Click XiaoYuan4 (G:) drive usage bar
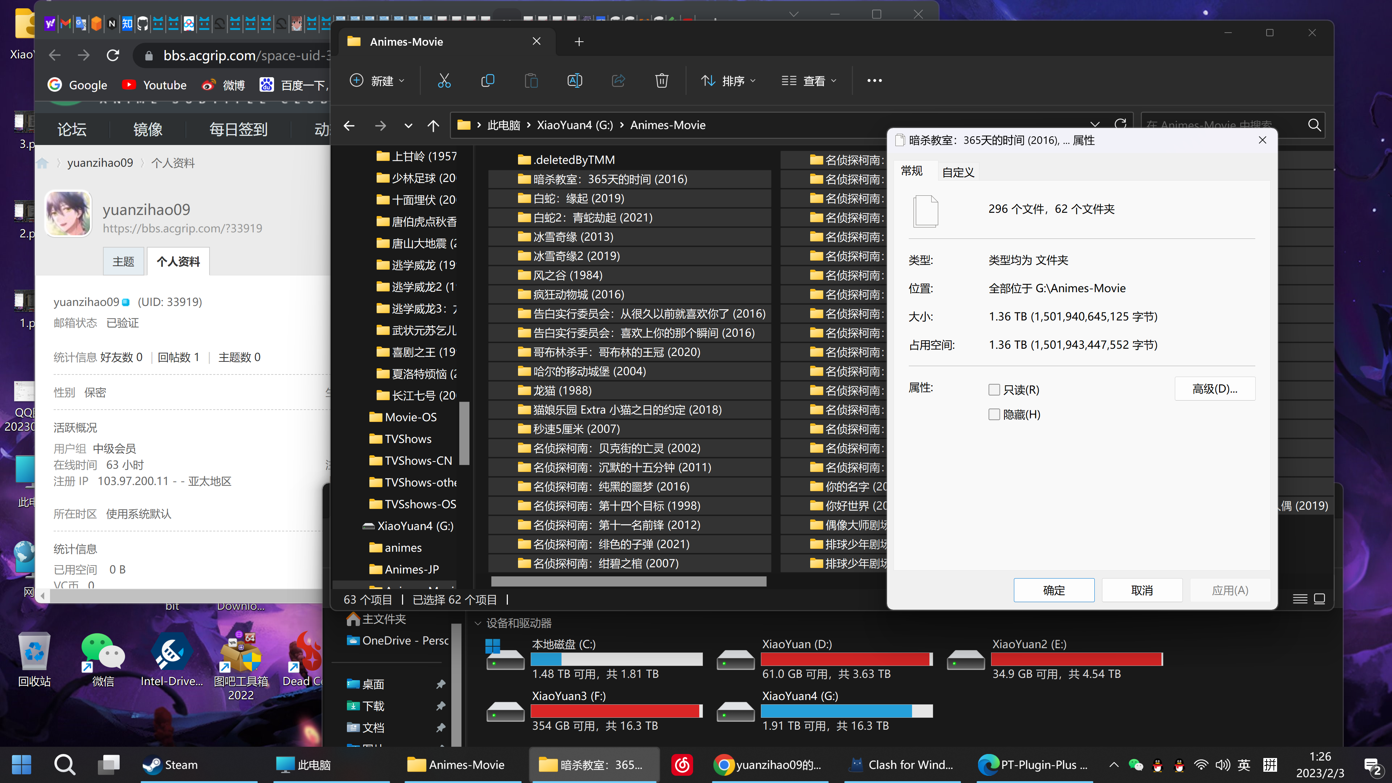Image resolution: width=1392 pixels, height=783 pixels. [x=847, y=711]
